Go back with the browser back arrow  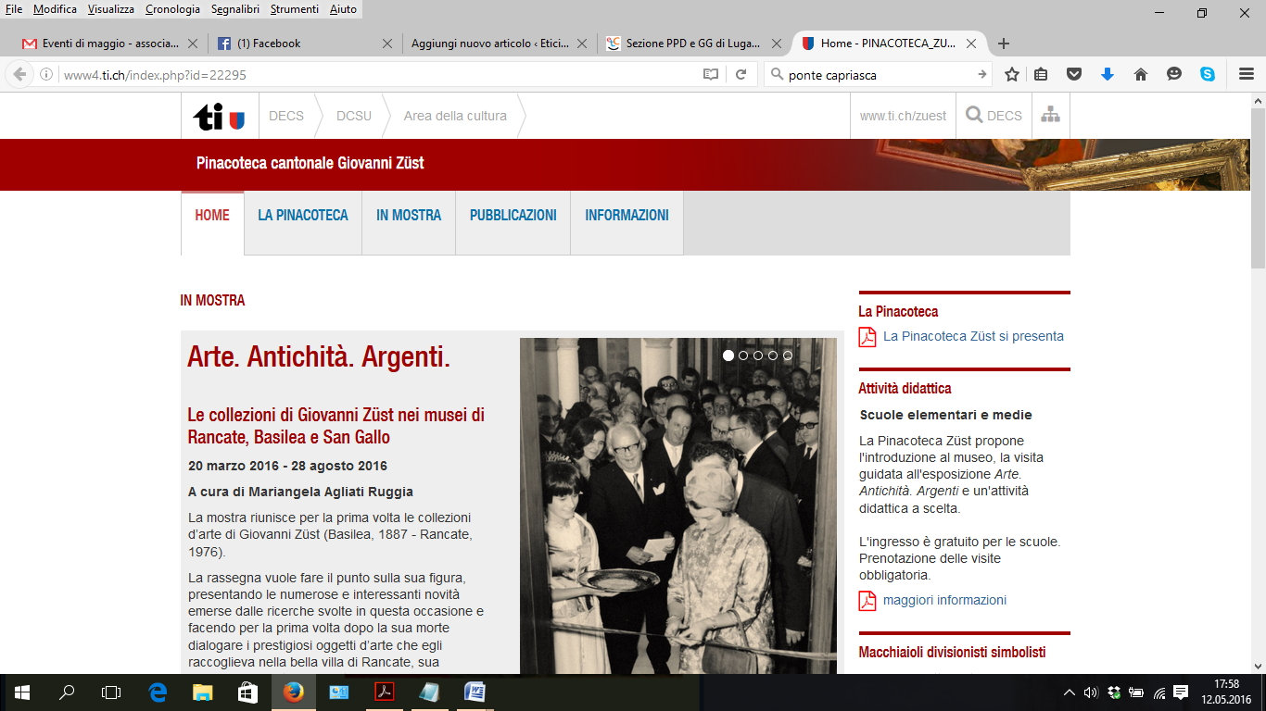[19, 75]
